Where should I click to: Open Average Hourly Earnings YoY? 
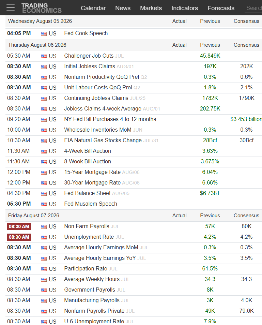(x=100, y=258)
